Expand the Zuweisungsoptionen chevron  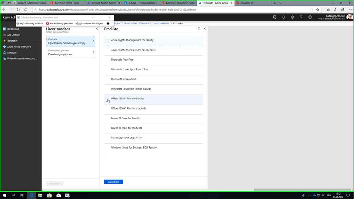click(93, 52)
